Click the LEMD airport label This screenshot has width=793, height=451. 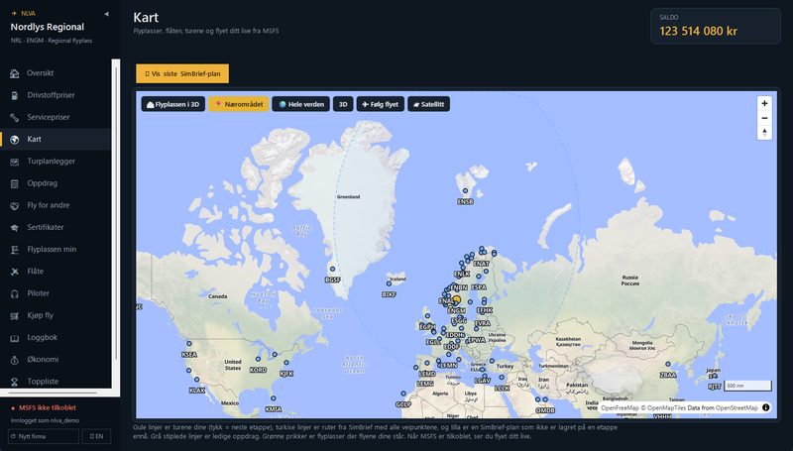(x=427, y=374)
